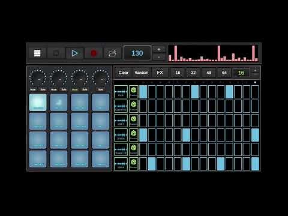Turn off the first step in Snare row
The image size is (288, 216).
(x=143, y=135)
